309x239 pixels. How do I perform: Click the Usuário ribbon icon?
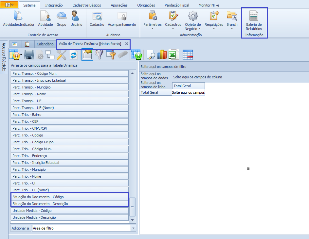point(76,19)
